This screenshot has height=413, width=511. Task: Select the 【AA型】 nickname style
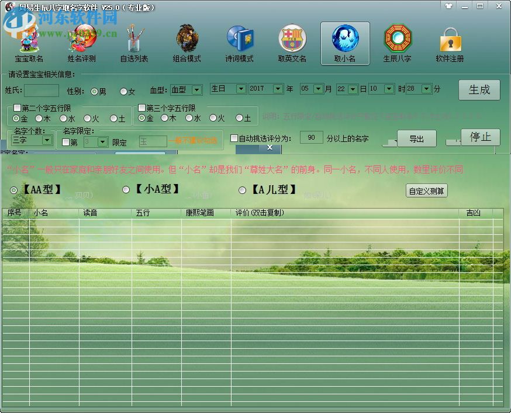[x=13, y=190]
